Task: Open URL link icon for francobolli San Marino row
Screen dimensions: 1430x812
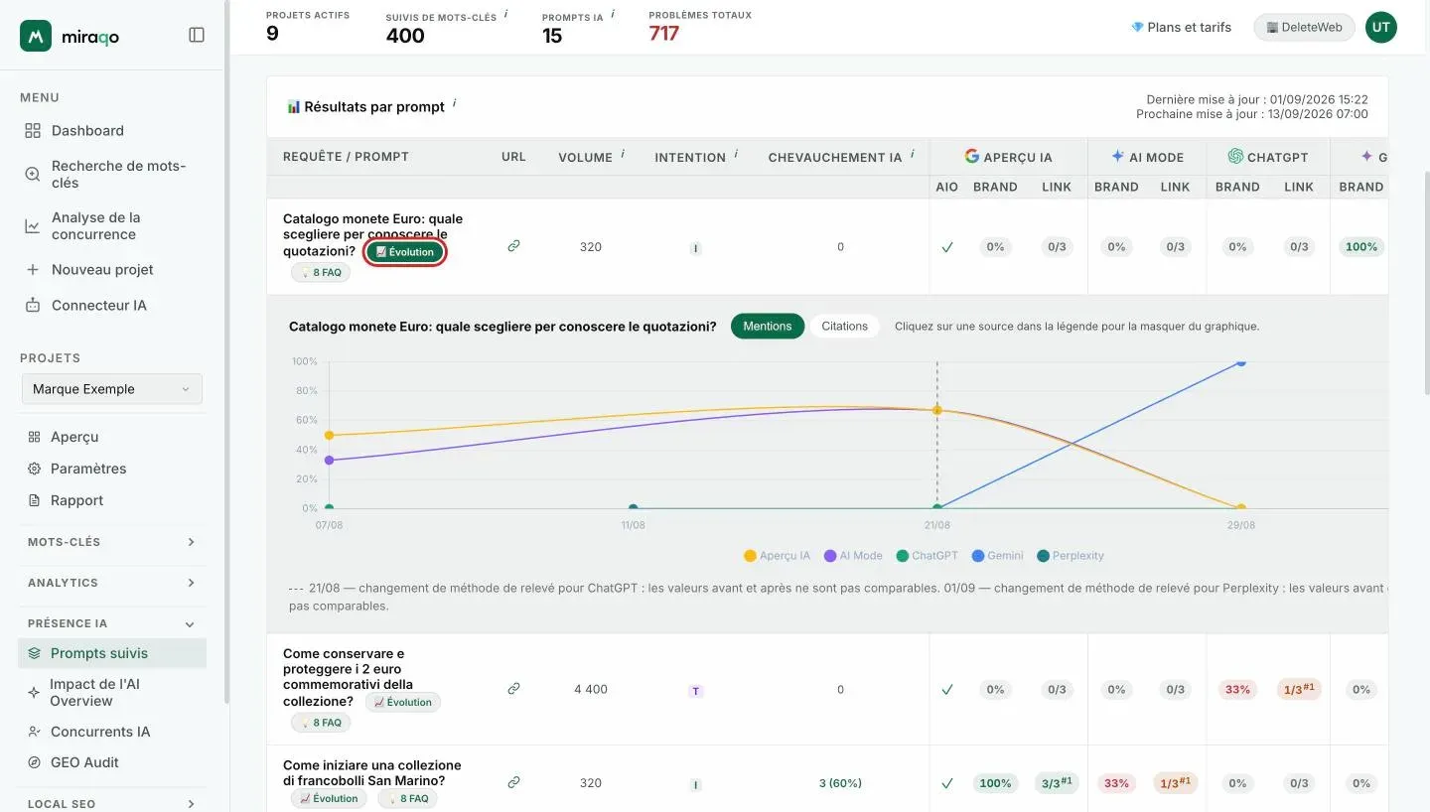Action: pyautogui.click(x=513, y=782)
